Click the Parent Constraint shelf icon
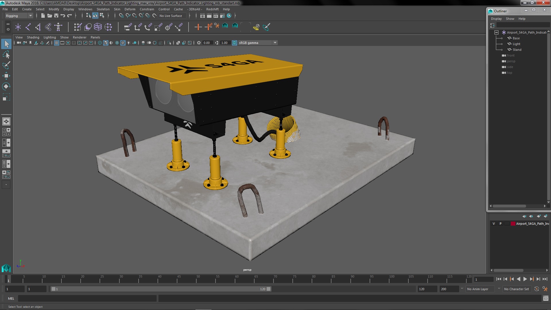This screenshot has width=551, height=310. 128,27
